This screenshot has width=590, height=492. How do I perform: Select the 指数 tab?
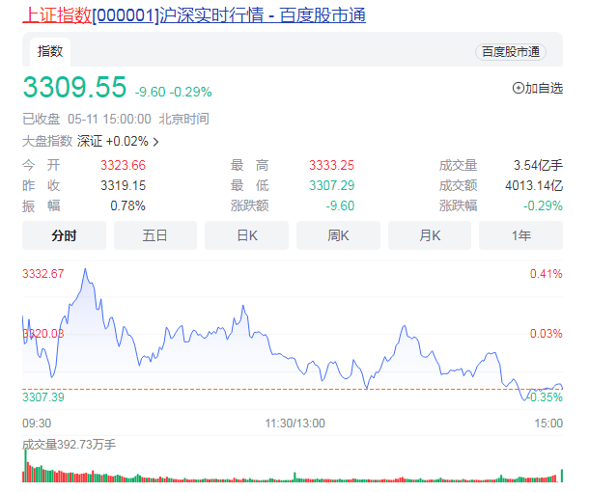coord(50,51)
